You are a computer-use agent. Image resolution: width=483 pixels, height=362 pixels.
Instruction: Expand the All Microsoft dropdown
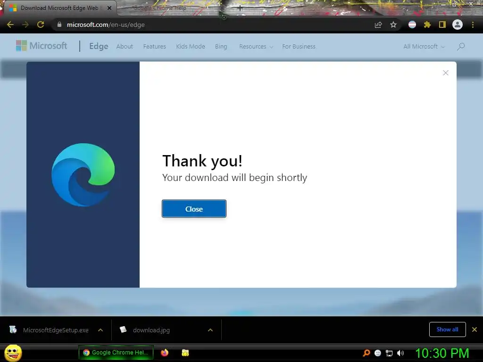(x=424, y=47)
